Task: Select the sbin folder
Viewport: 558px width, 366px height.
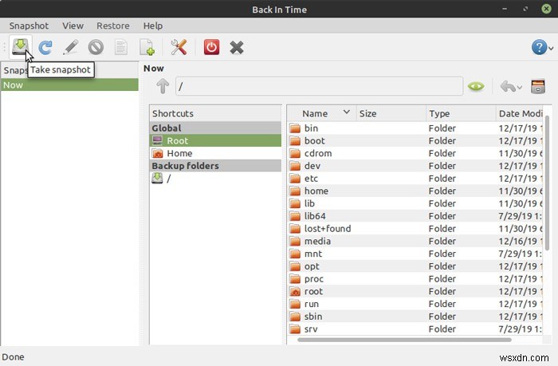Action: click(415, 316)
